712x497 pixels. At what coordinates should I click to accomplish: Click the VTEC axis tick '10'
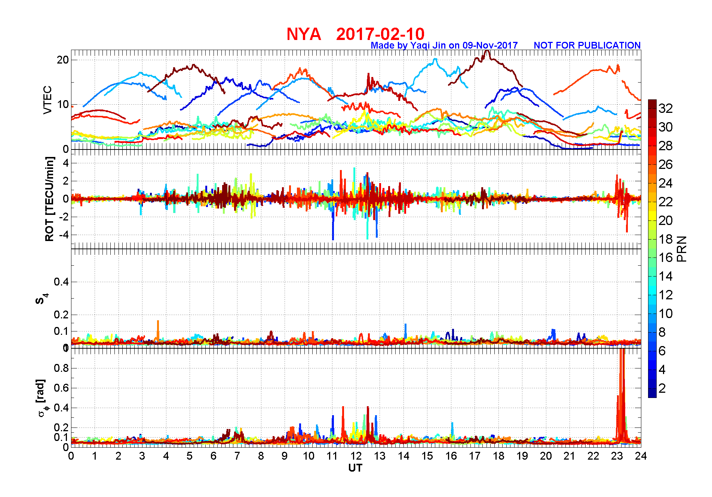click(x=63, y=104)
